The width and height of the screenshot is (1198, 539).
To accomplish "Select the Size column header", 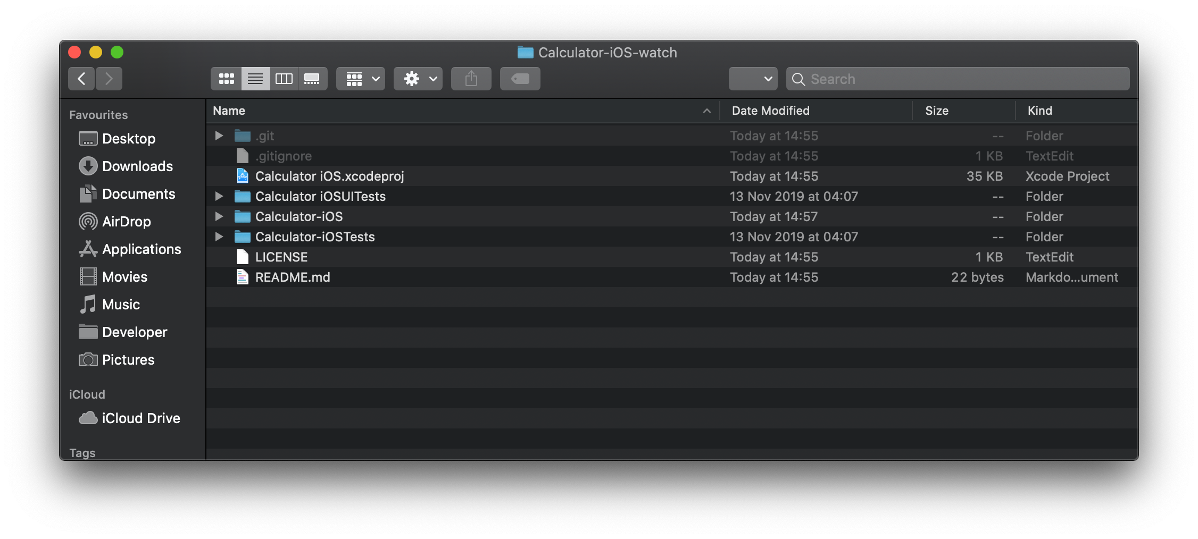I will click(x=936, y=111).
